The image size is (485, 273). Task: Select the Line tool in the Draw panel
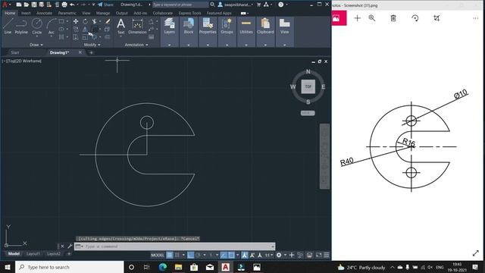coord(8,26)
